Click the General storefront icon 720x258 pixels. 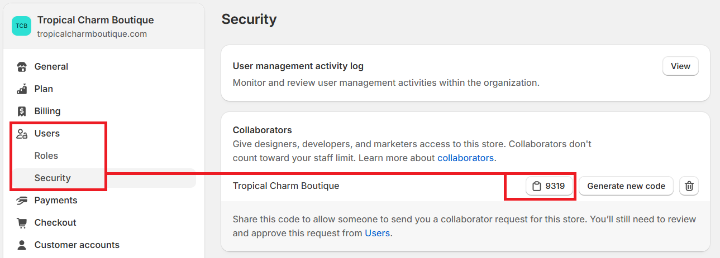(22, 67)
